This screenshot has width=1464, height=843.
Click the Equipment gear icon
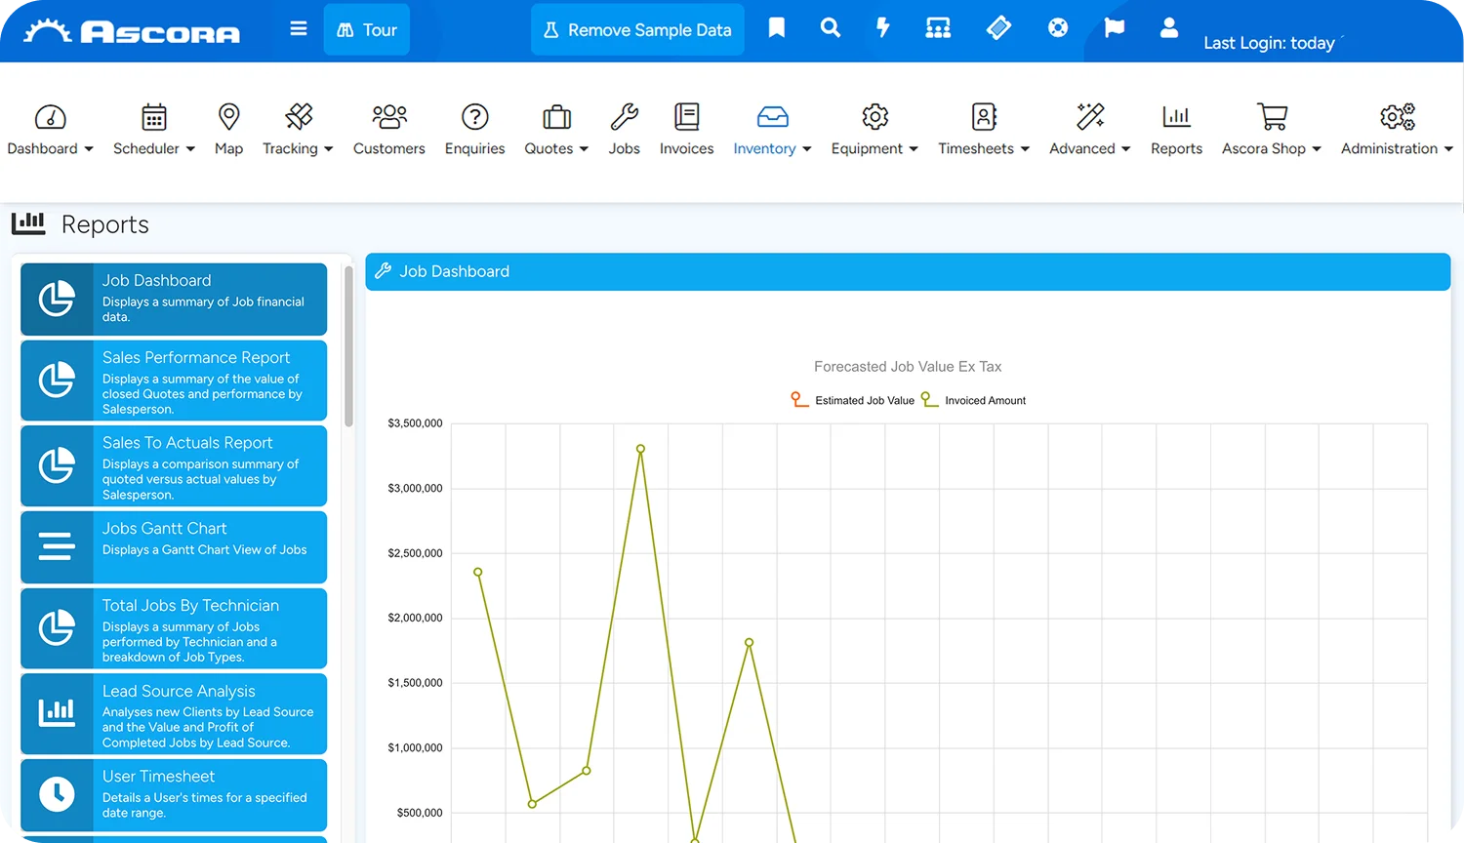pyautogui.click(x=875, y=117)
